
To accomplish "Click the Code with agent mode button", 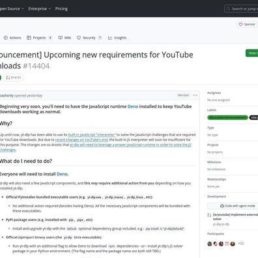I will [x=233, y=206].
